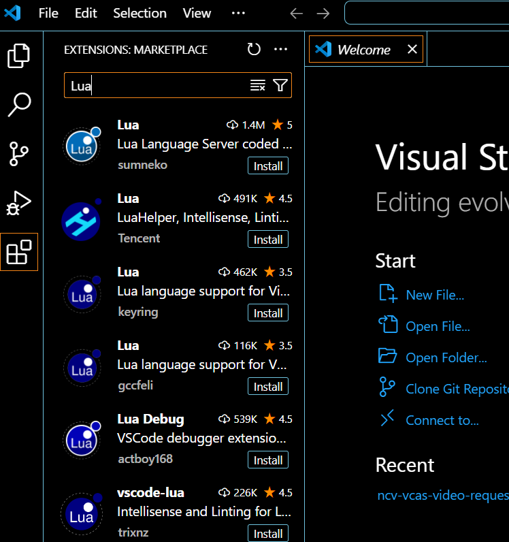The height and width of the screenshot is (542, 509).
Task: Install the vscode-lua extension by trixnz
Action: 268,534
